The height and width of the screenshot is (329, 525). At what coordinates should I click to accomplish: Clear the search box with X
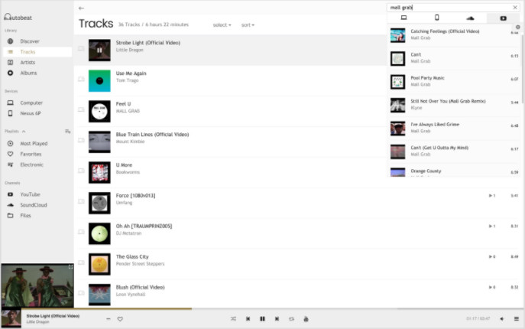(515, 8)
